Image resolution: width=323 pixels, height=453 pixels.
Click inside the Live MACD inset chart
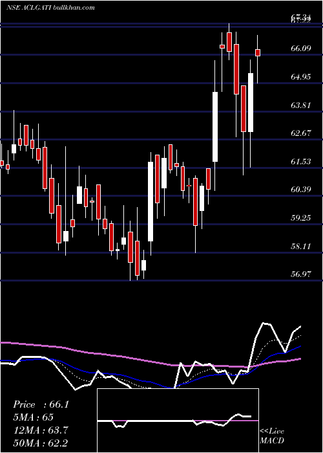coord(178,421)
